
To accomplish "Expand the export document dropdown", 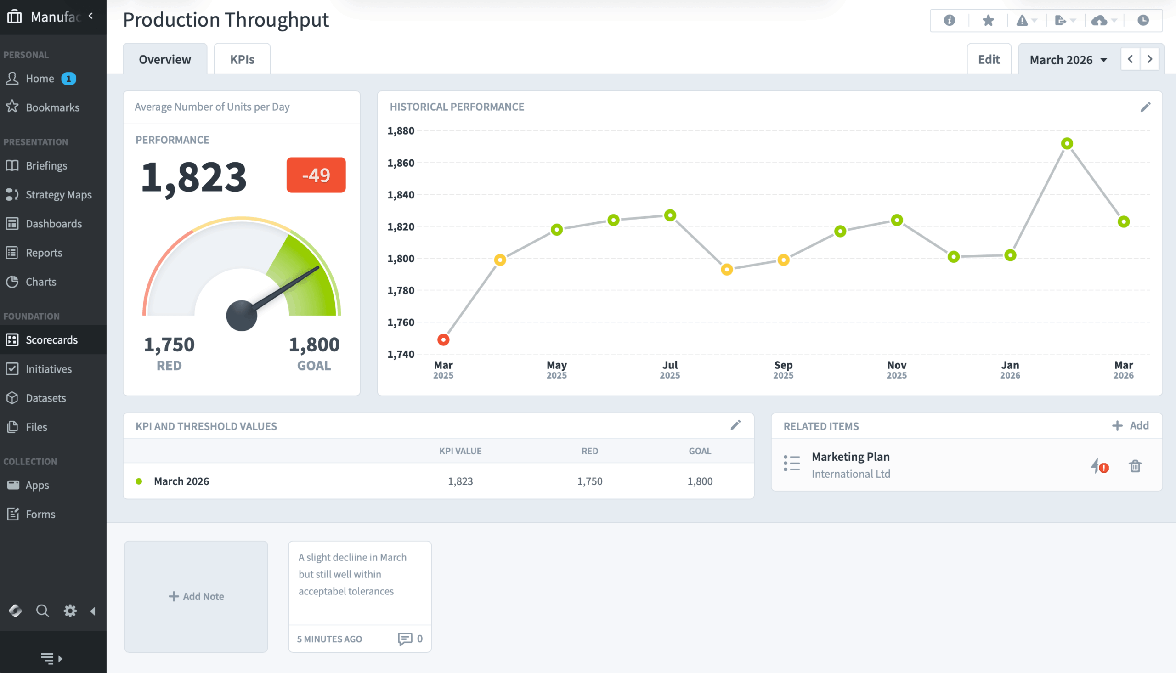I will coord(1065,20).
